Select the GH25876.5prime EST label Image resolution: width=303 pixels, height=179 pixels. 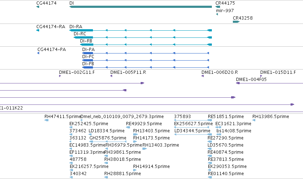pyautogui.click(x=108, y=138)
